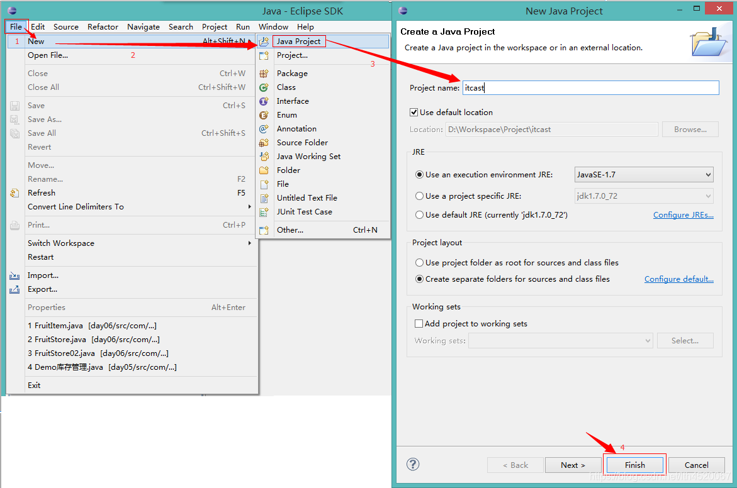Screen dimensions: 737x488
Task: Click the Java Working Set icon
Action: 264,157
